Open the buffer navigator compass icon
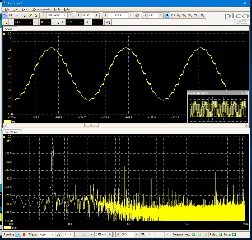252x240 pixels. [x=137, y=15]
